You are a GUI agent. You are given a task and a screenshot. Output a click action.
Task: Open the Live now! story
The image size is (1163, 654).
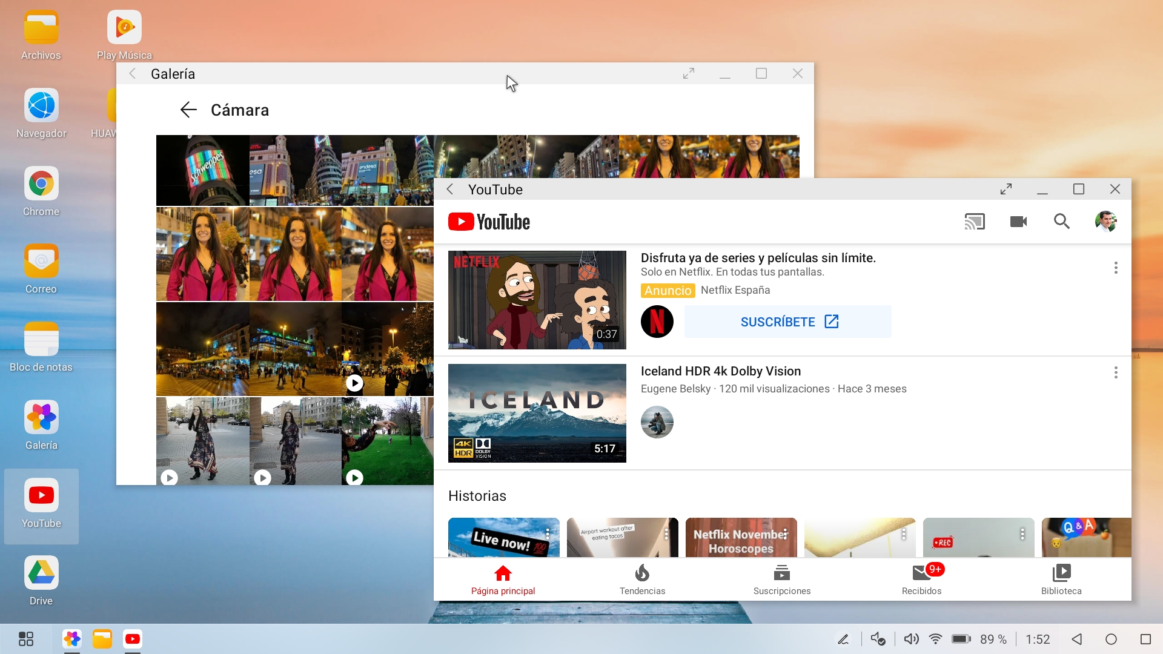pos(504,538)
